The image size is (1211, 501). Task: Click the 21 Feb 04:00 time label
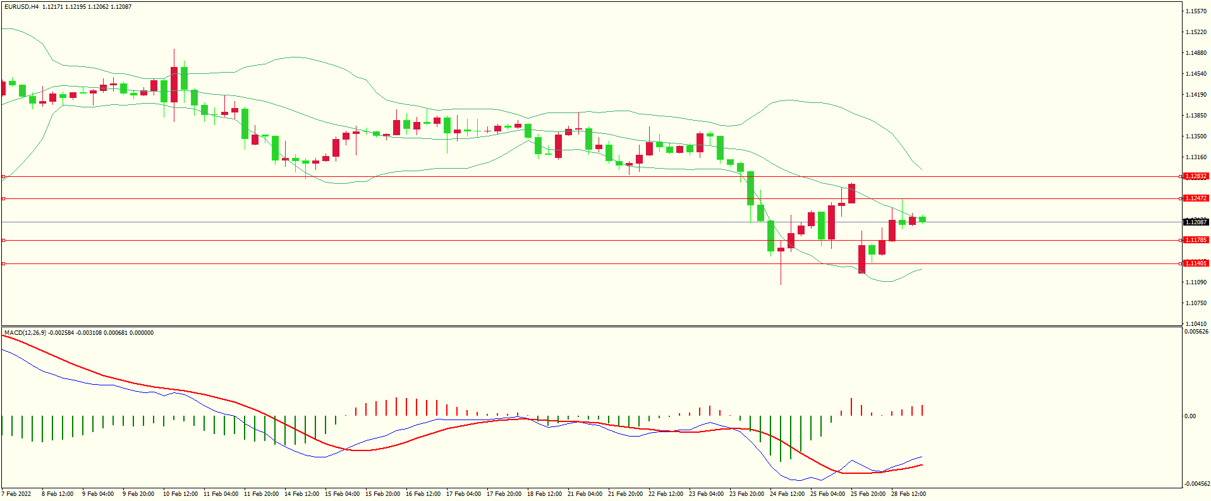585,494
